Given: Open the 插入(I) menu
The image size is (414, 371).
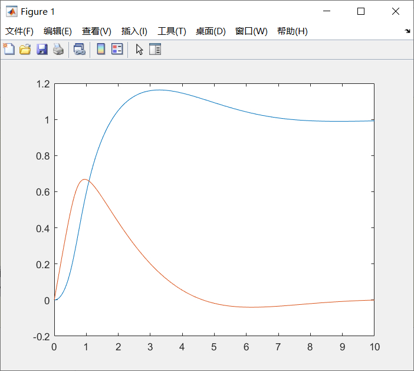Looking at the screenshot, I should point(134,31).
